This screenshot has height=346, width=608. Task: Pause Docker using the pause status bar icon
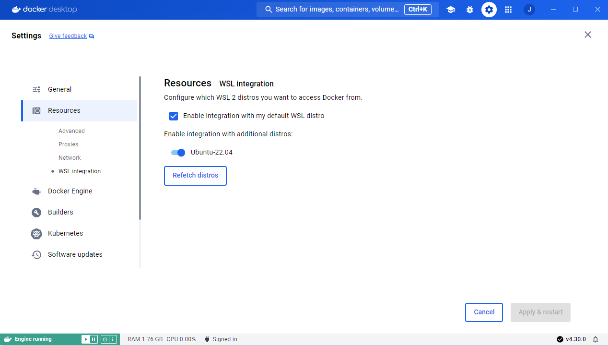tap(93, 339)
